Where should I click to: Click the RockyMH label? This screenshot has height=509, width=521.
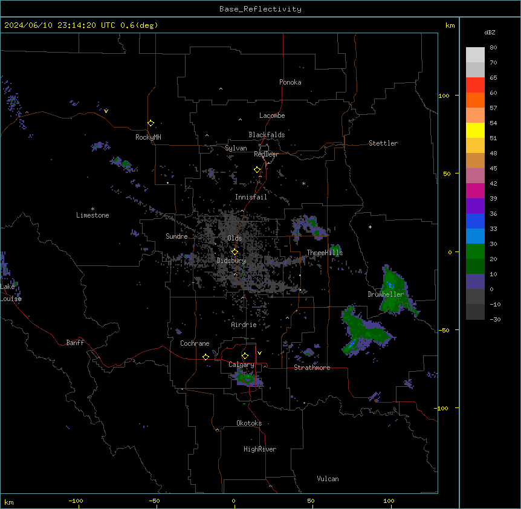(x=148, y=137)
